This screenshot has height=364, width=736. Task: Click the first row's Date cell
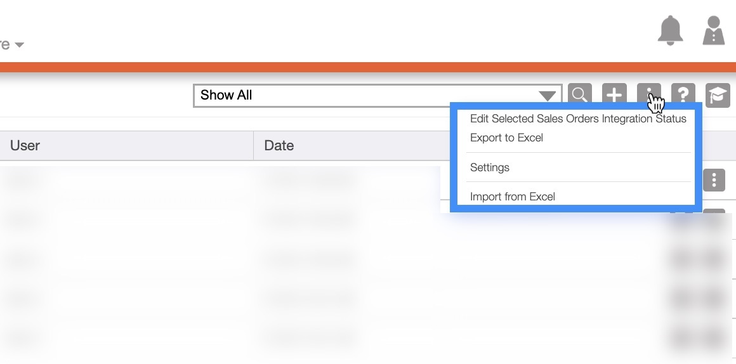click(308, 180)
